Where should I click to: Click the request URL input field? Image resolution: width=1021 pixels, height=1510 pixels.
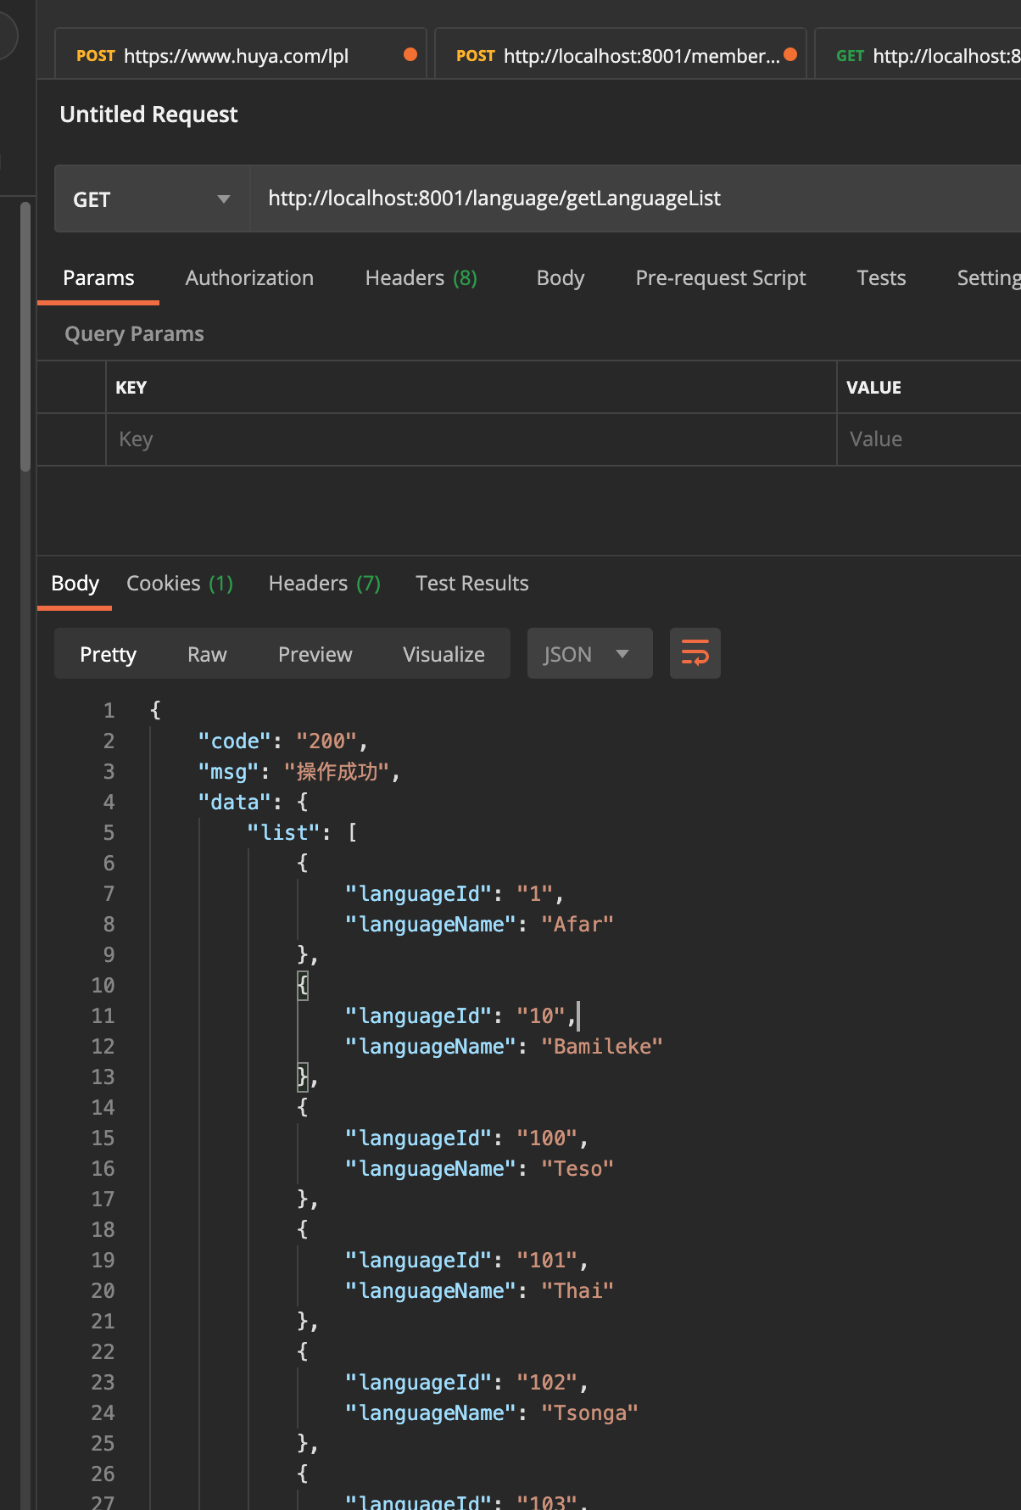pos(636,199)
